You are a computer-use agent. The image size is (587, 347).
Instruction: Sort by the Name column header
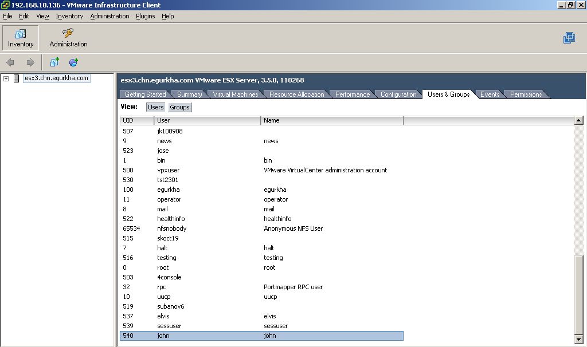(x=332, y=120)
